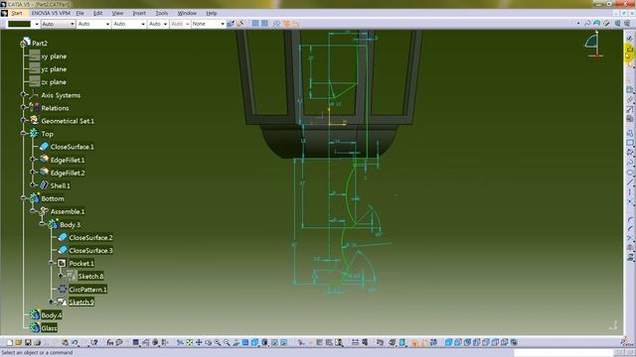
Task: Click the CATIA application icon in menu bar
Action: coord(4,13)
